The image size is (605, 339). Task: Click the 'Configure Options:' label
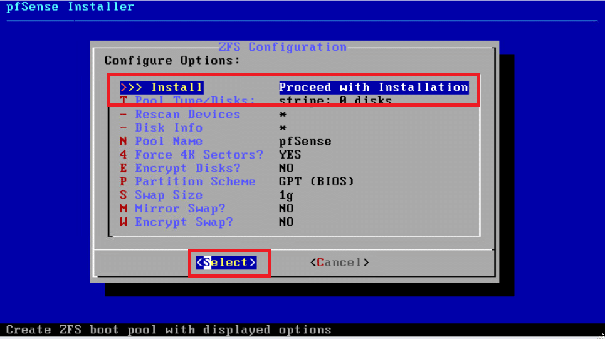172,61
